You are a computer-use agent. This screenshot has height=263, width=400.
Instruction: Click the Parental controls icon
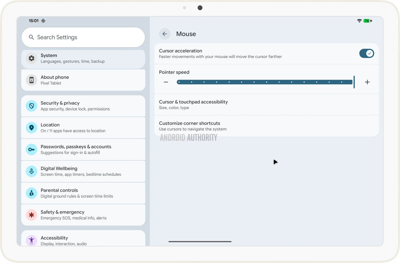click(32, 193)
